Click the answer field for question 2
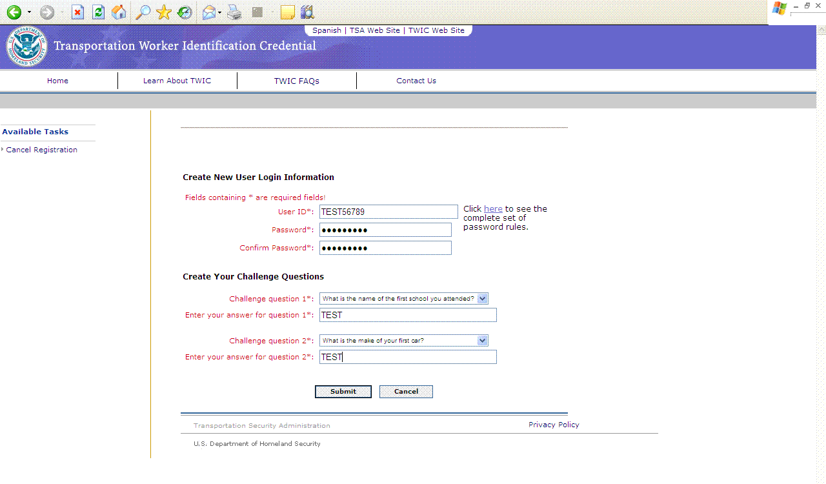 coord(408,358)
